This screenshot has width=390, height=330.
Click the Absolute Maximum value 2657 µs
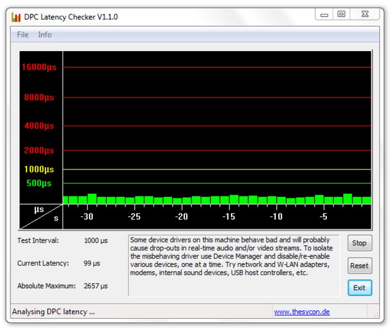(x=96, y=286)
